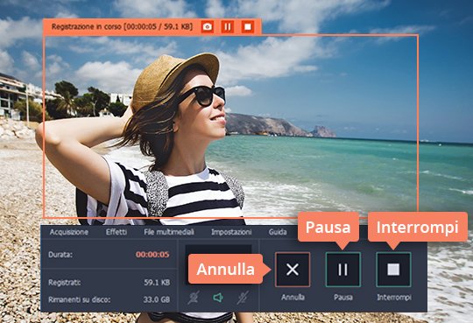The width and height of the screenshot is (473, 323).
Task: Enable the crossed-out webcam icon
Action: coord(193,298)
